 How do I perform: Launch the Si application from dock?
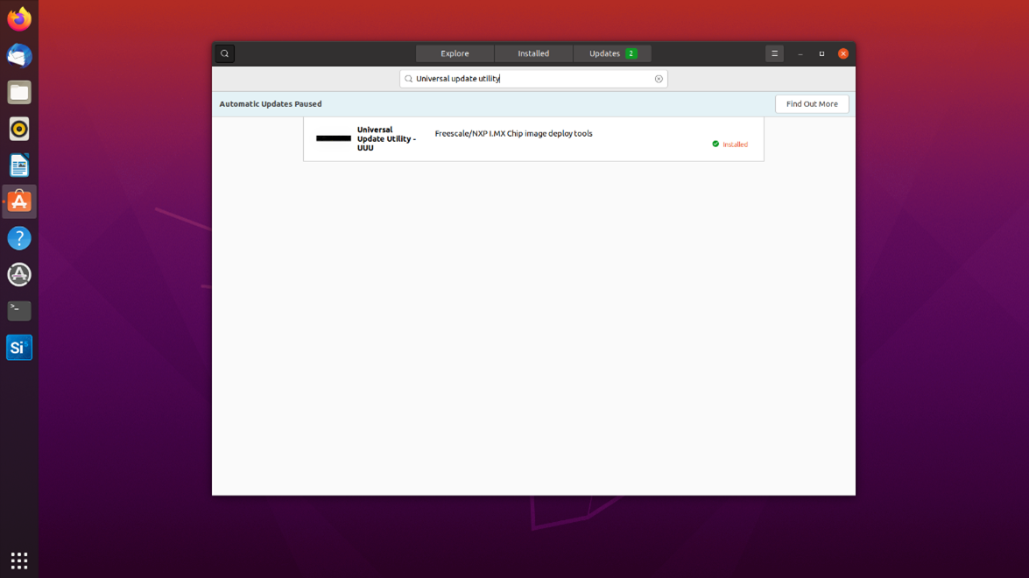tap(19, 348)
